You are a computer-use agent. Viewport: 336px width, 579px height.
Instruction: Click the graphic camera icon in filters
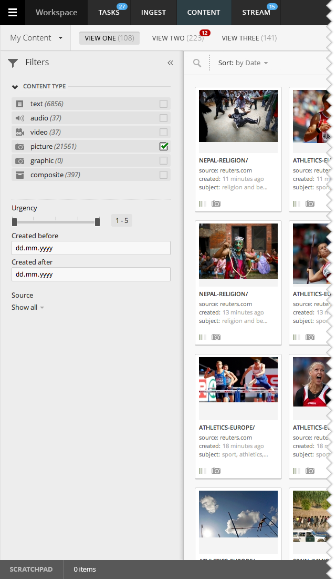[x=20, y=161]
